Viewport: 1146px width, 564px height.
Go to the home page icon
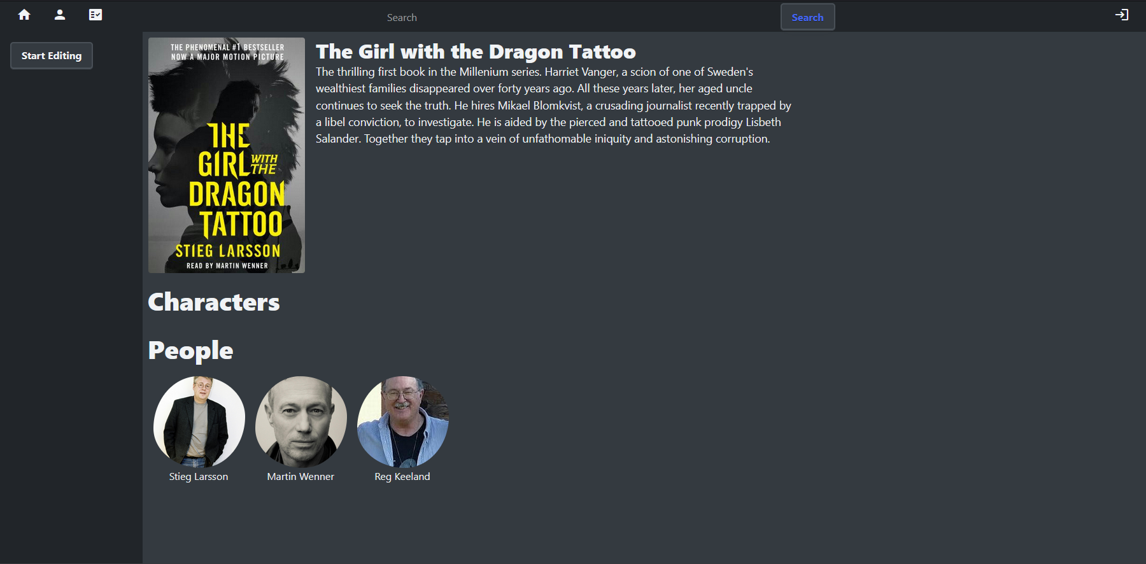click(24, 15)
